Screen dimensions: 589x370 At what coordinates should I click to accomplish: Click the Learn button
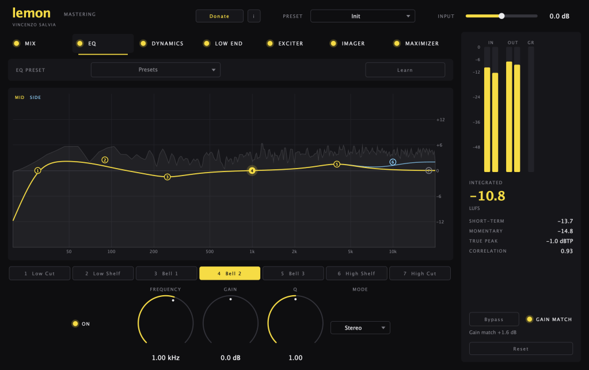[x=405, y=70]
